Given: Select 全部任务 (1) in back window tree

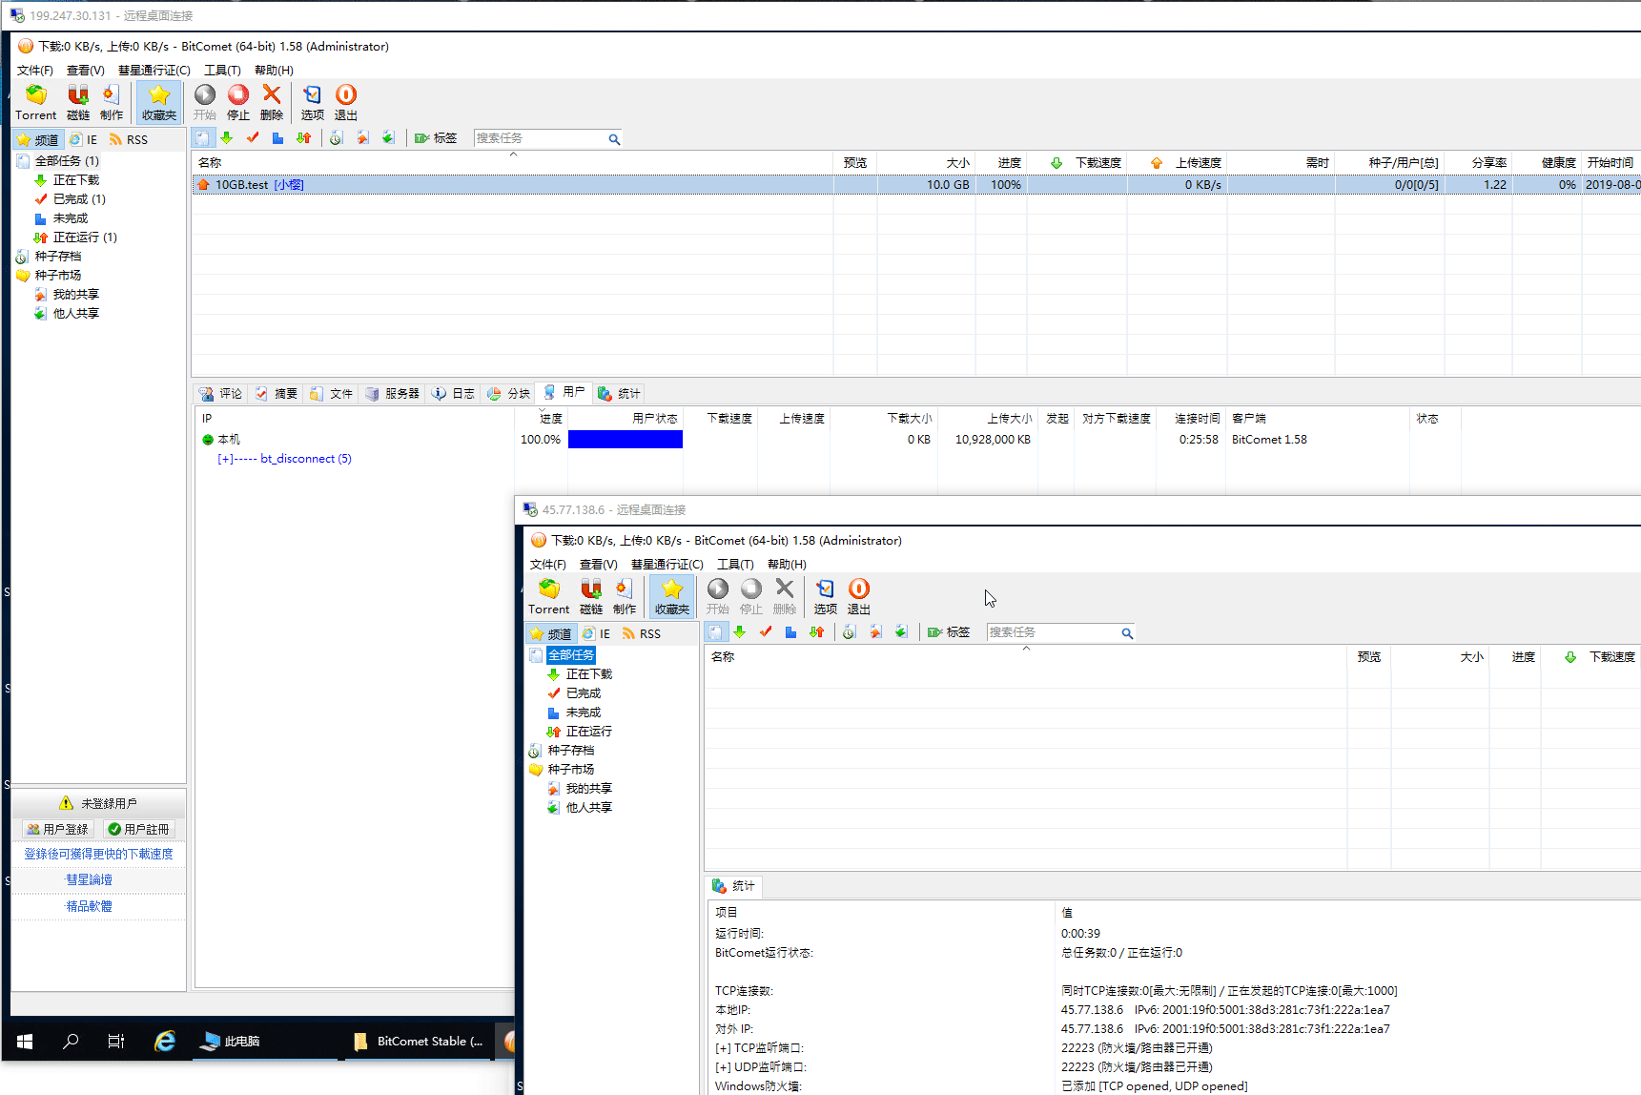Looking at the screenshot, I should pyautogui.click(x=67, y=161).
